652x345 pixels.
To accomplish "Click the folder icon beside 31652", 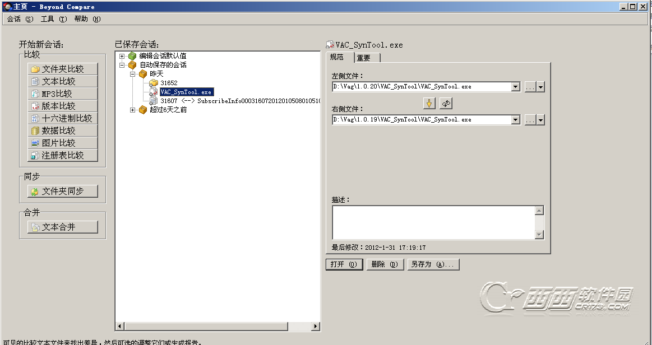I will (154, 83).
